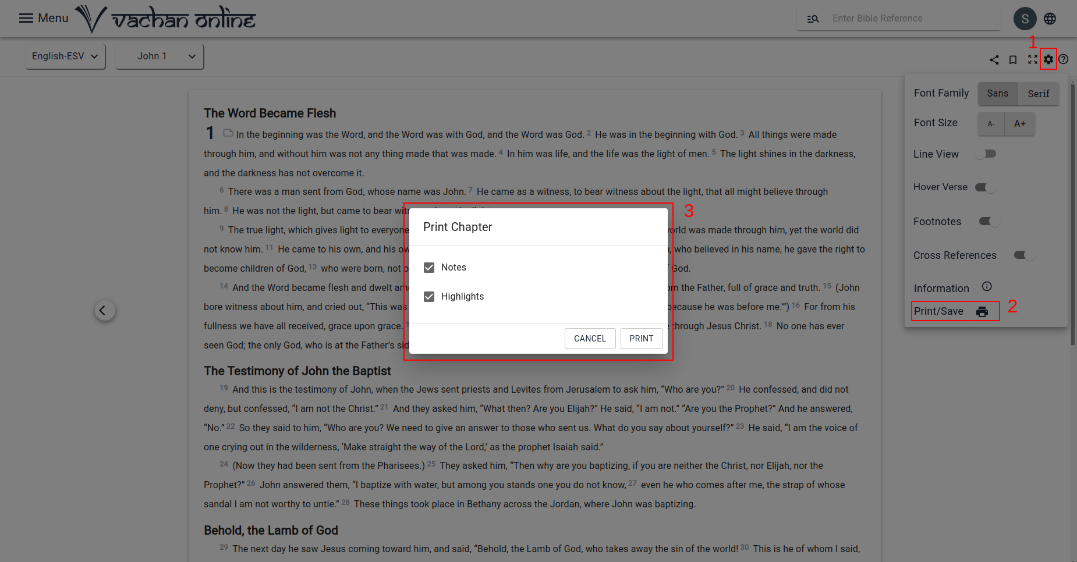Click heading "Behold, the Lamb of God"
This screenshot has height=562, width=1077.
tap(271, 531)
